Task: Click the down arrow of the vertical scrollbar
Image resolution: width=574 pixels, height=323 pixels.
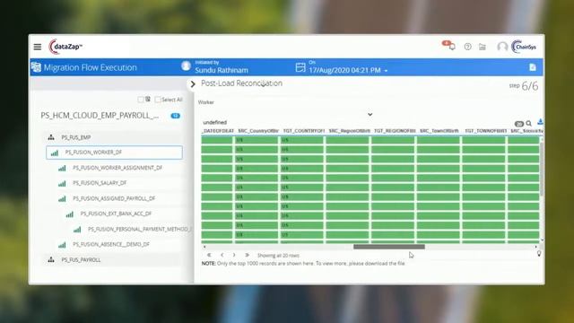Action: (x=542, y=240)
